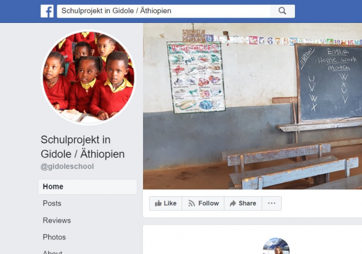
Task: Click the Follow feed icon
Action: [x=192, y=203]
